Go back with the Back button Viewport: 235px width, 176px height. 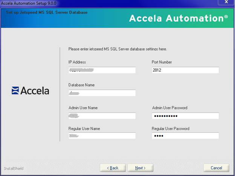(x=112, y=168)
